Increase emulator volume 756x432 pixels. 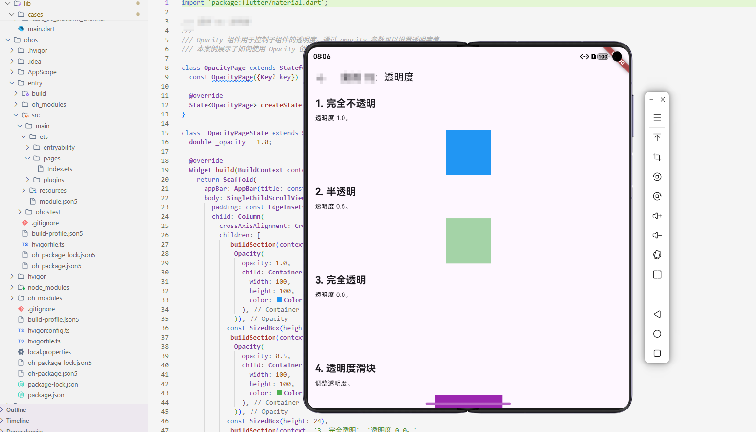click(x=657, y=216)
